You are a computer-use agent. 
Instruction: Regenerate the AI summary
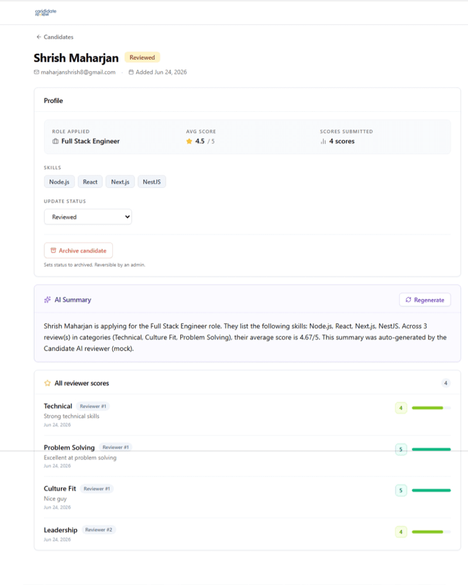tap(425, 300)
